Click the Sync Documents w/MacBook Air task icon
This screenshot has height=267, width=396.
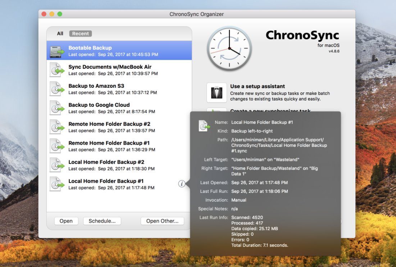coord(57,70)
